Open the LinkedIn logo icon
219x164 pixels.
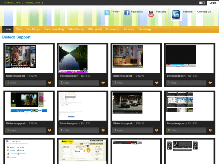tap(176, 14)
